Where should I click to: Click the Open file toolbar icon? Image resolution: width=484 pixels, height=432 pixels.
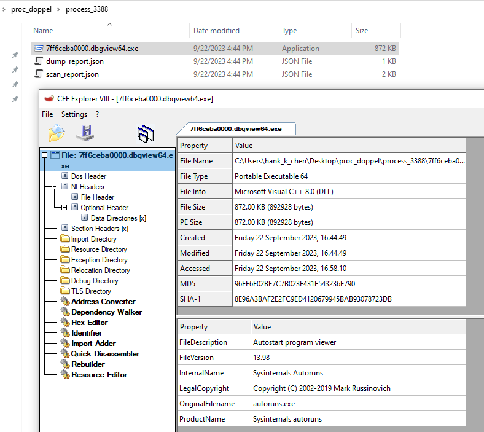pyautogui.click(x=57, y=133)
